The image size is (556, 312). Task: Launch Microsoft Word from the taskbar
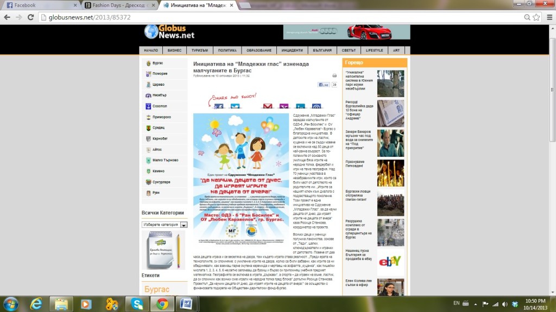[x=187, y=303]
